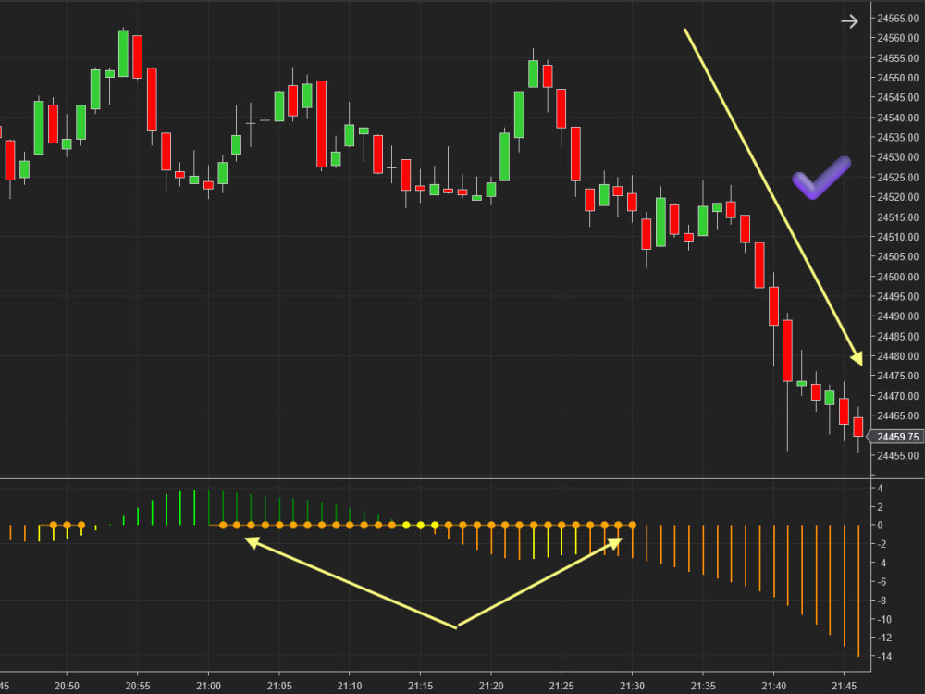Click the 24515.00 axis value
Screen dimensions: 925x694
click(898, 217)
